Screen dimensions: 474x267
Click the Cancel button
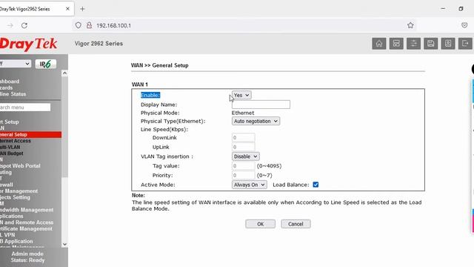(x=296, y=224)
